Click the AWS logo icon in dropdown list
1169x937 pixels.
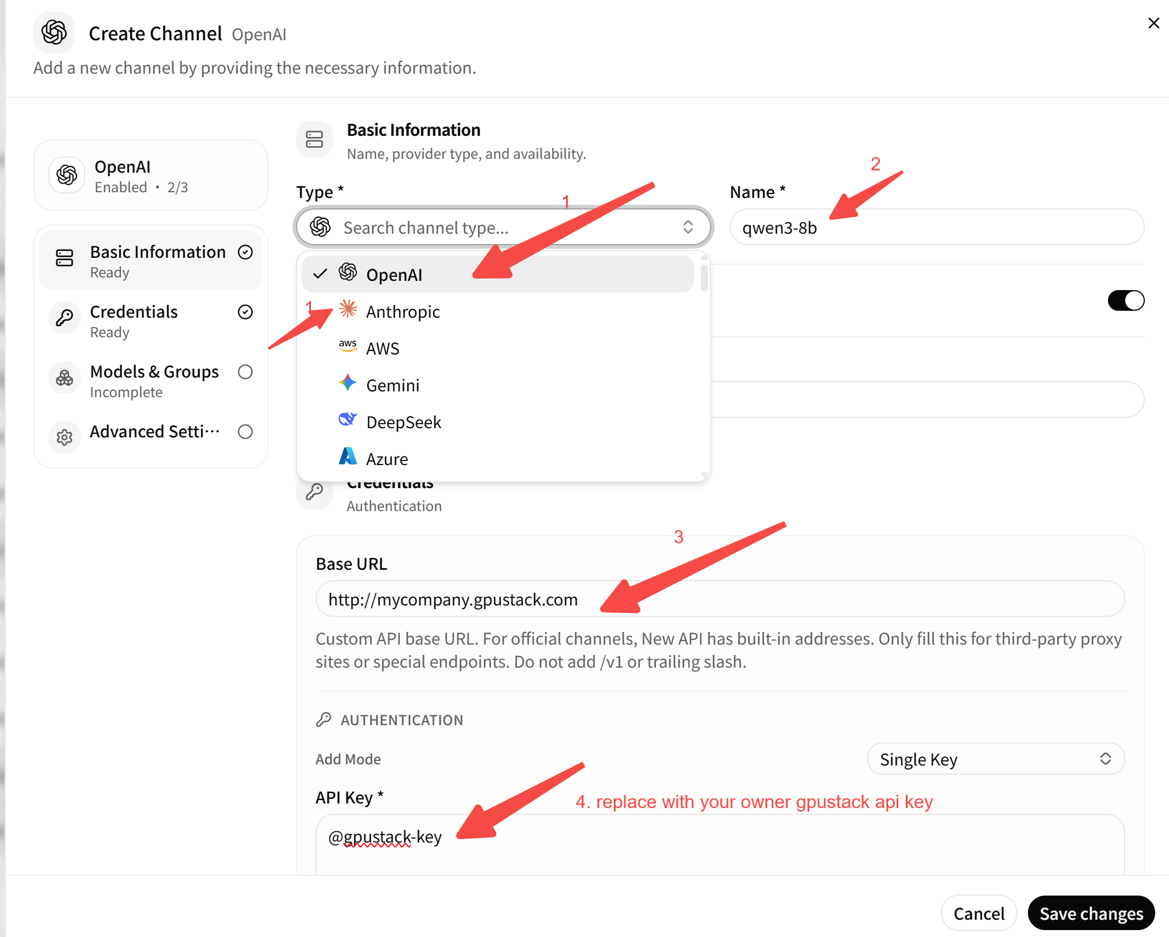coord(348,346)
